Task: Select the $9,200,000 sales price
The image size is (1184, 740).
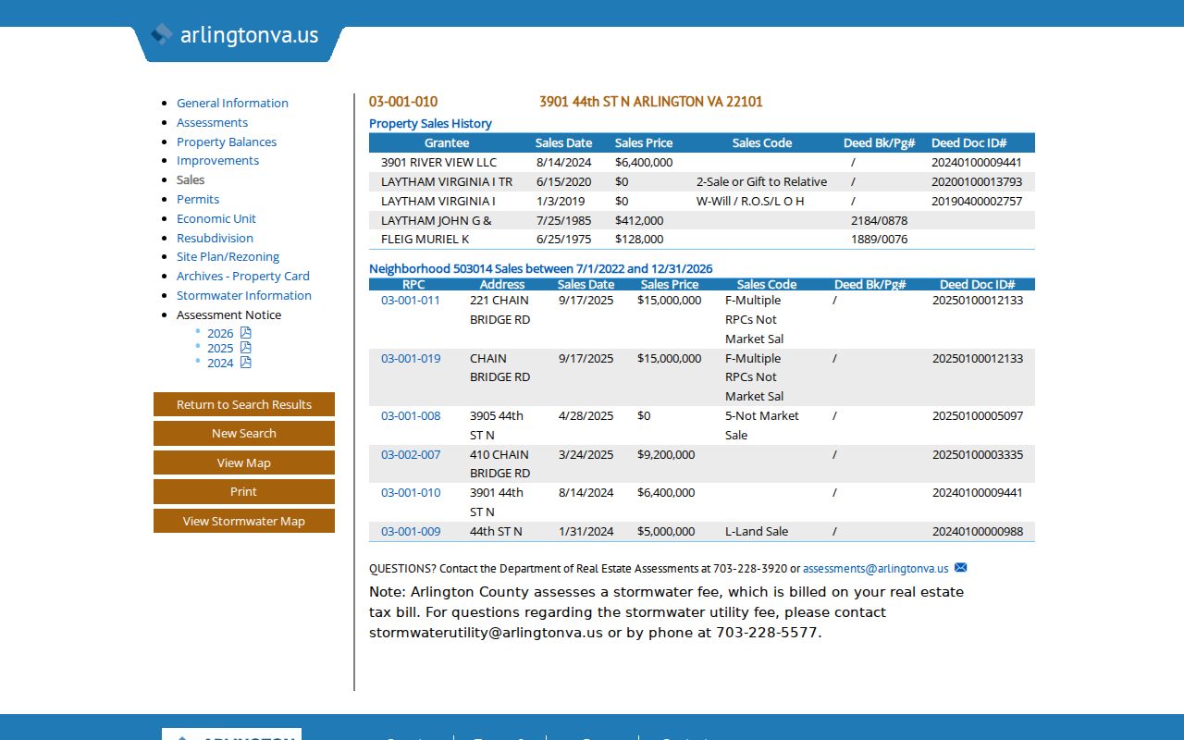Action: [x=666, y=454]
